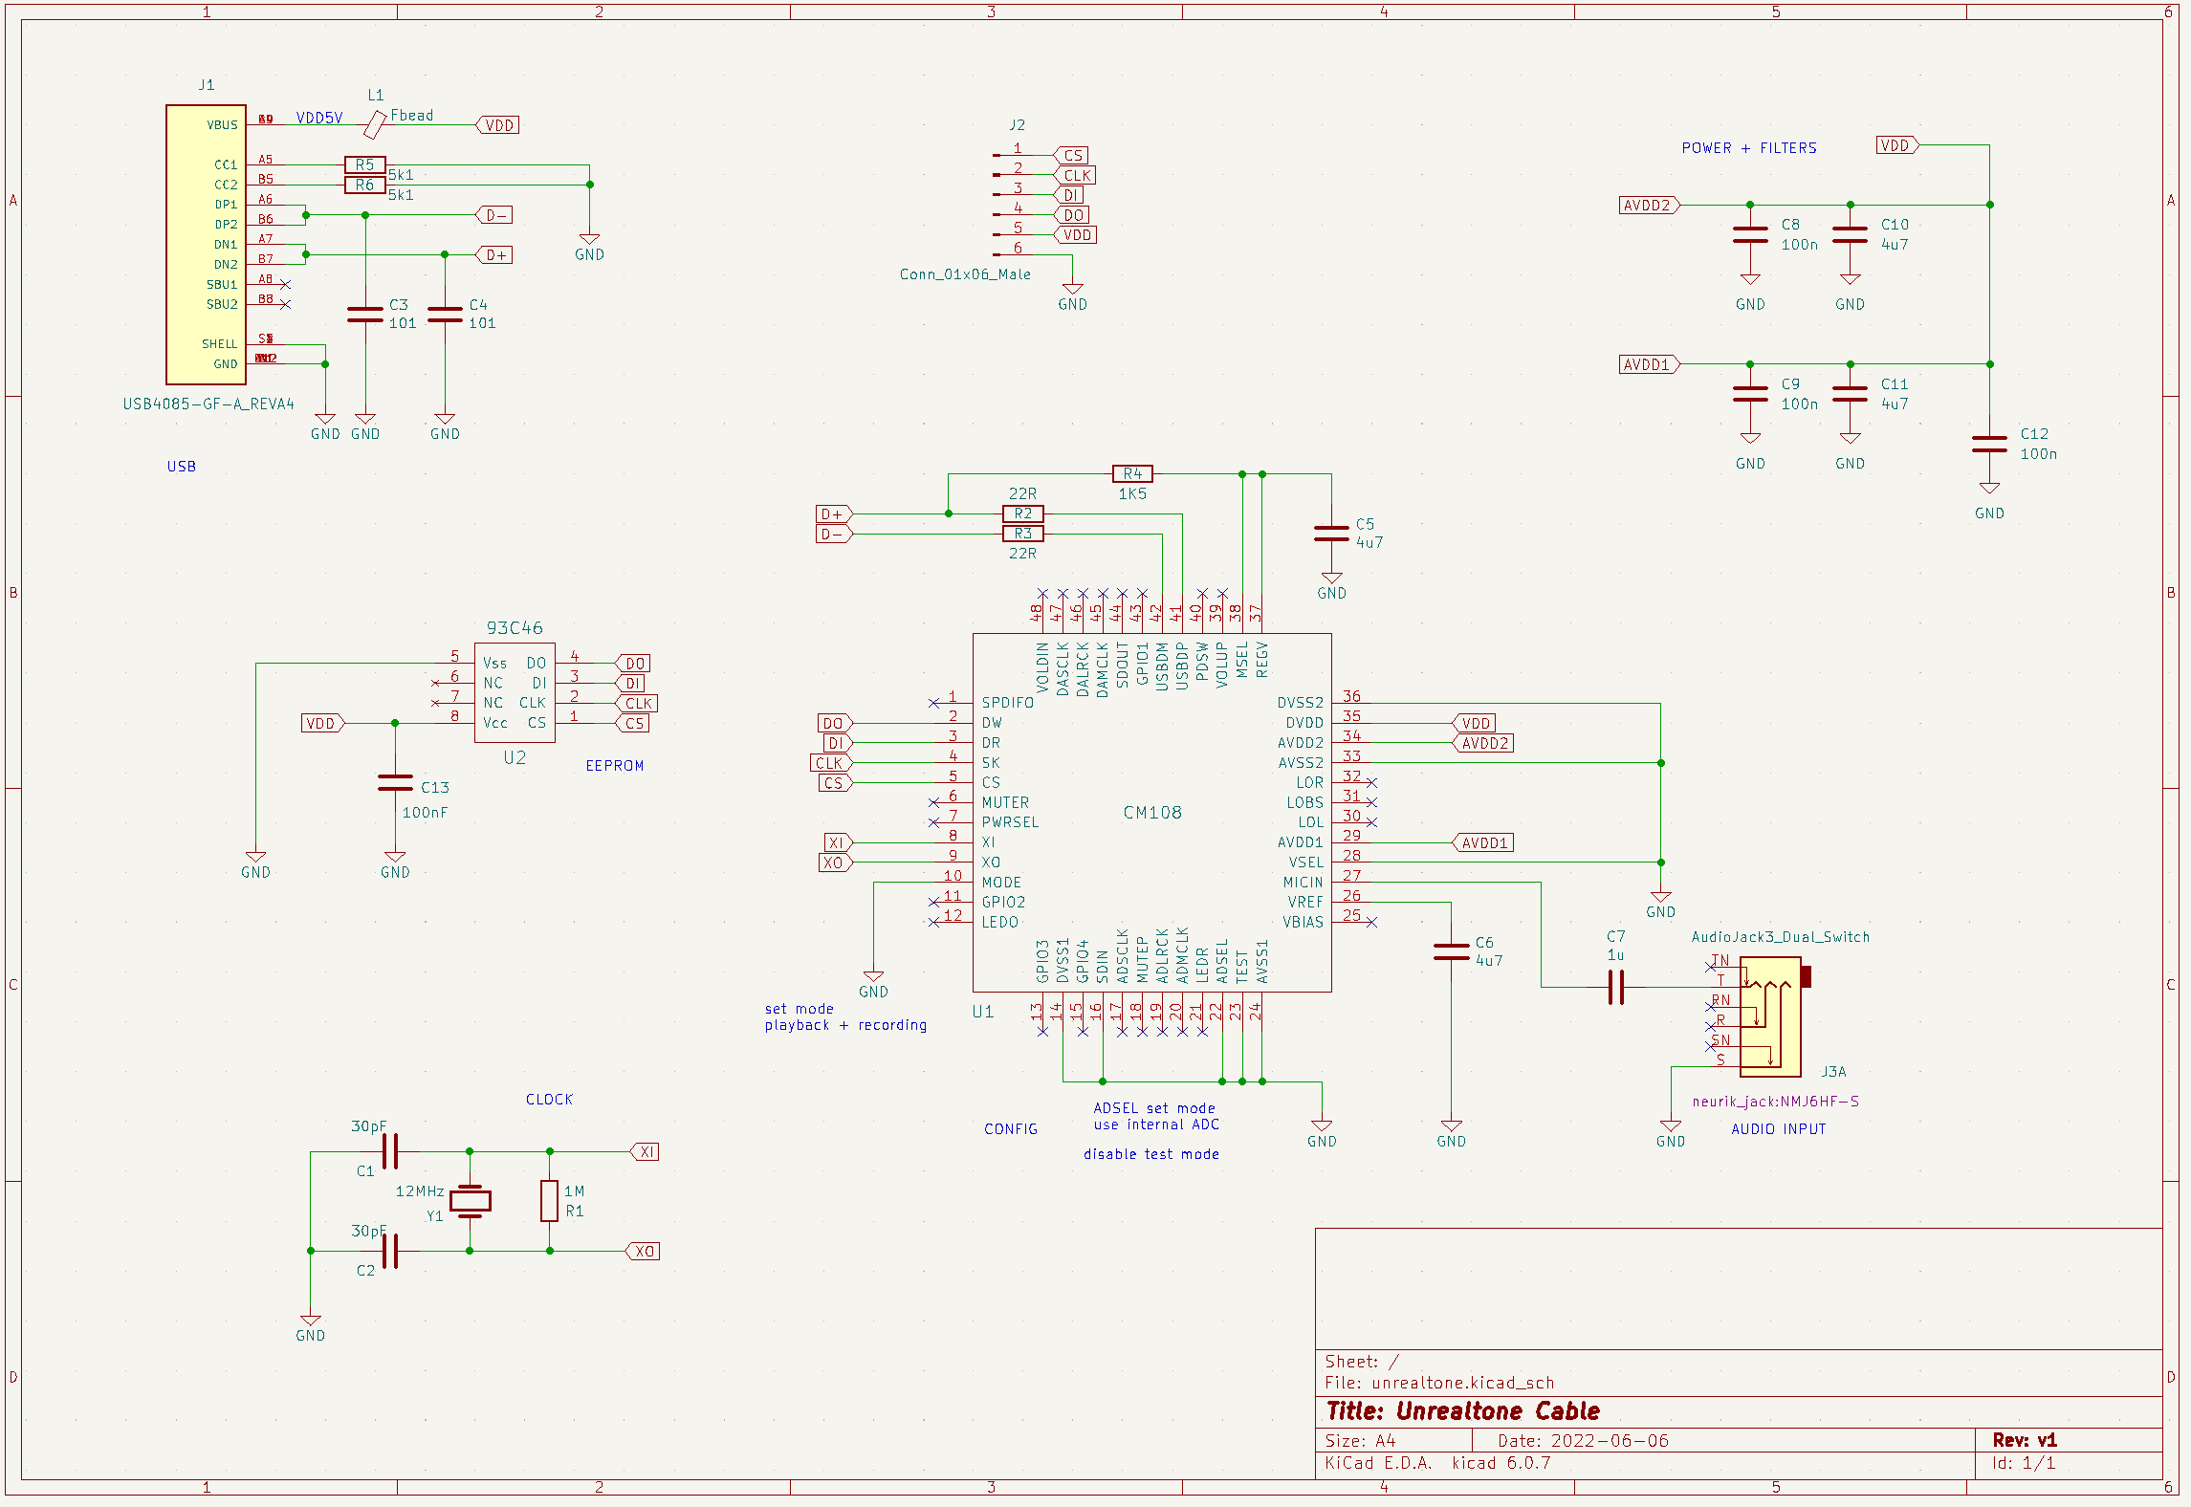Click the USB4085-GF-A_REVA4 connector body
The image size is (2191, 1507).
[x=206, y=245]
